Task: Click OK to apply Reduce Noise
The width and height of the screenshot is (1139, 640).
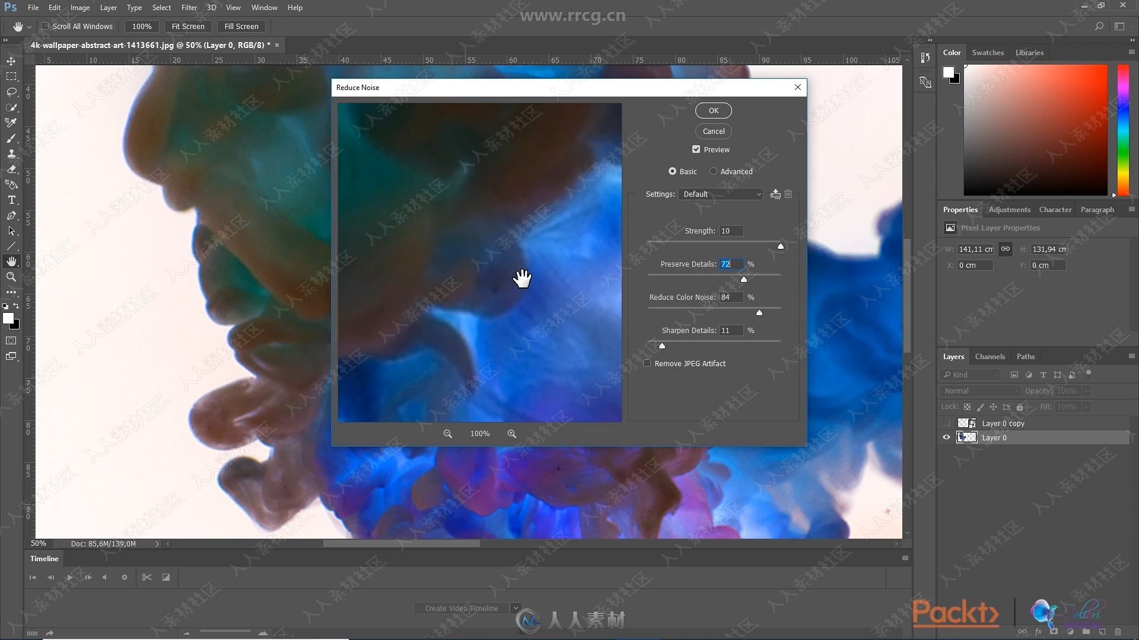Action: pyautogui.click(x=714, y=110)
